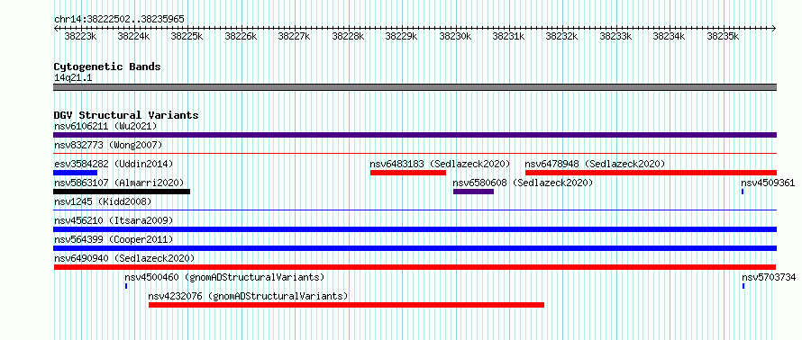
Task: Click the 38224k ruler label
Action: click(x=133, y=36)
